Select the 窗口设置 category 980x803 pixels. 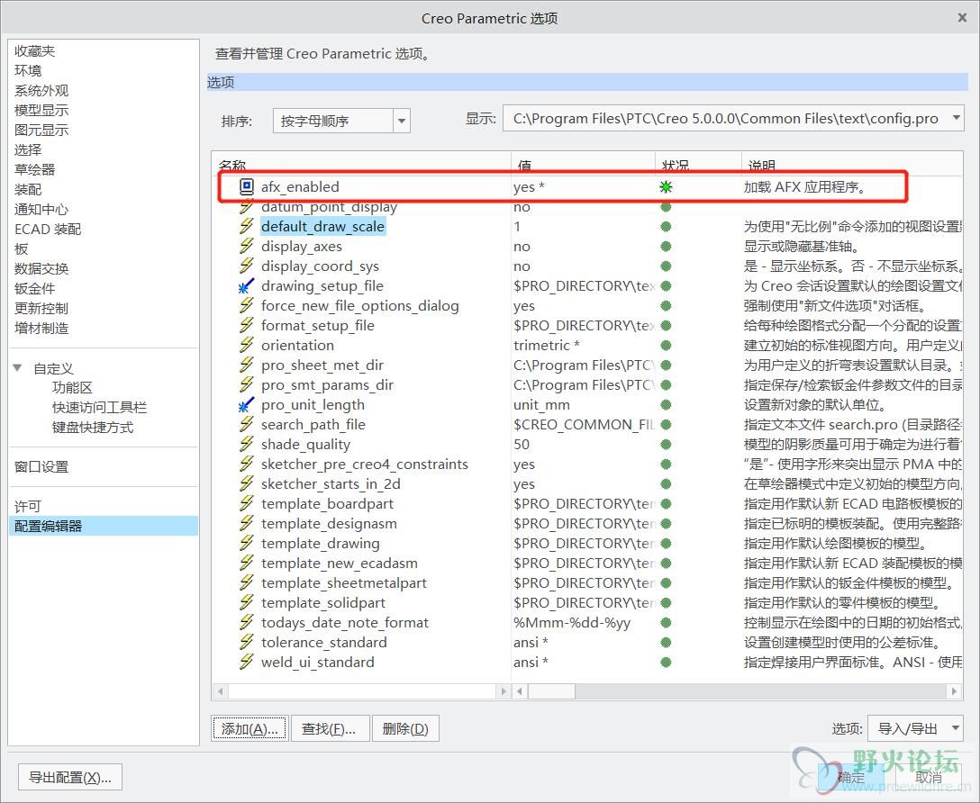point(41,466)
